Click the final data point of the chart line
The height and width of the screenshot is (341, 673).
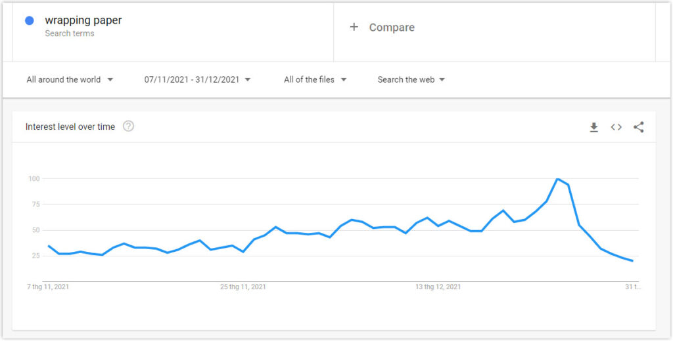632,261
